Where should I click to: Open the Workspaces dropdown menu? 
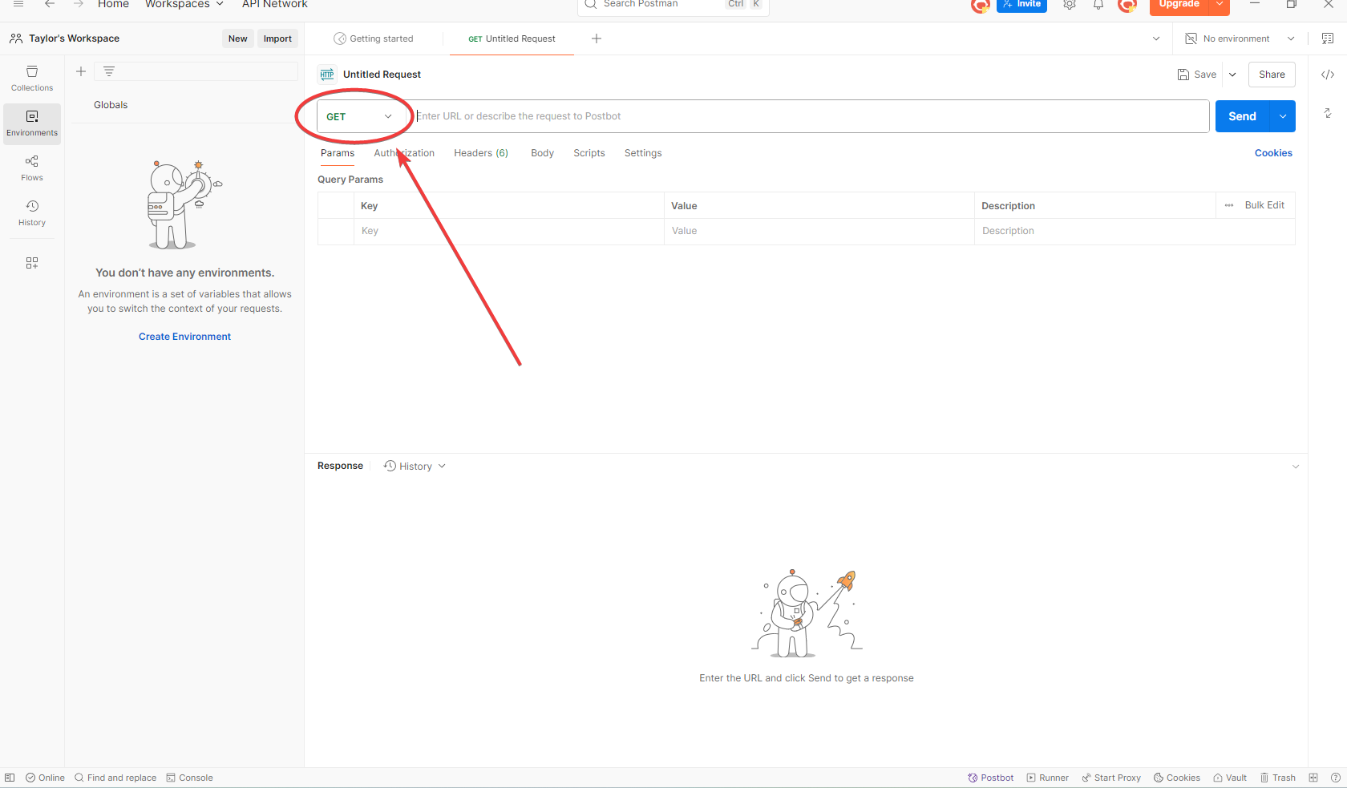click(184, 4)
